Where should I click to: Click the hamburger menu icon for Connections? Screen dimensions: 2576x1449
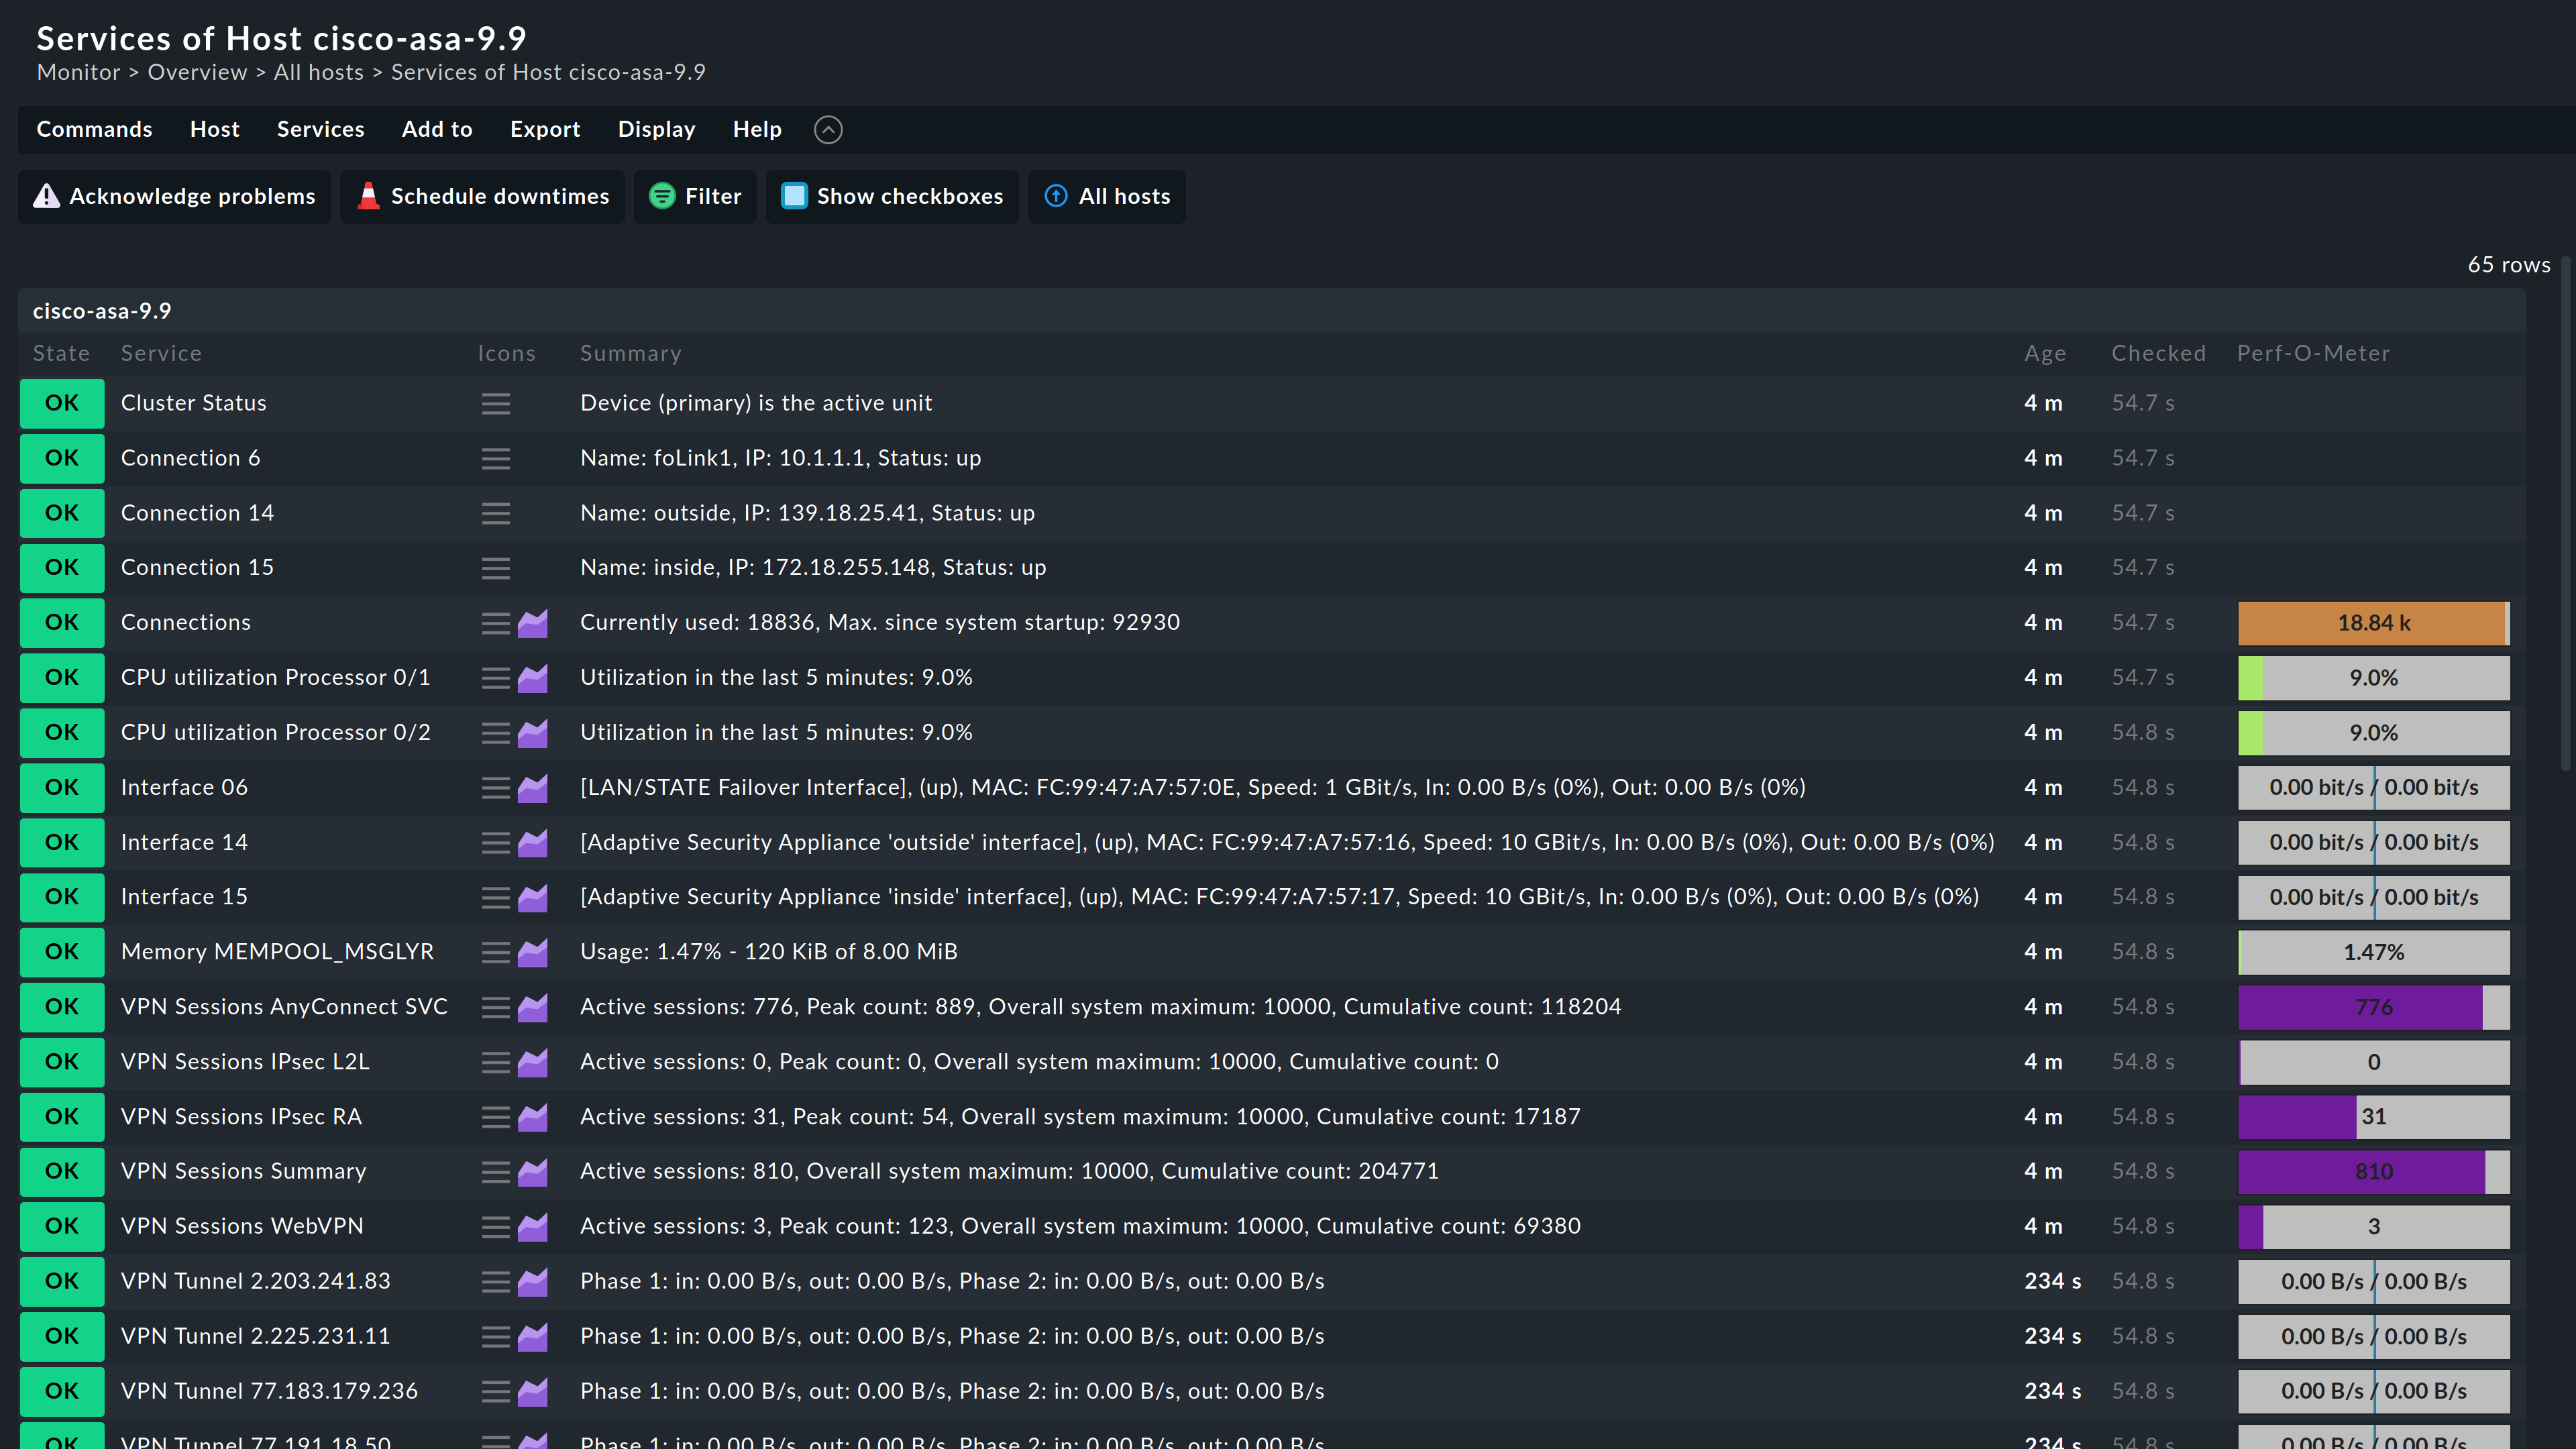495,623
